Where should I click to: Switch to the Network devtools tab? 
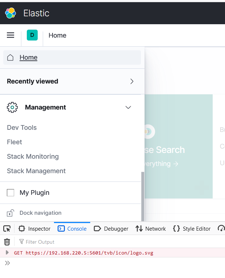coord(150,229)
